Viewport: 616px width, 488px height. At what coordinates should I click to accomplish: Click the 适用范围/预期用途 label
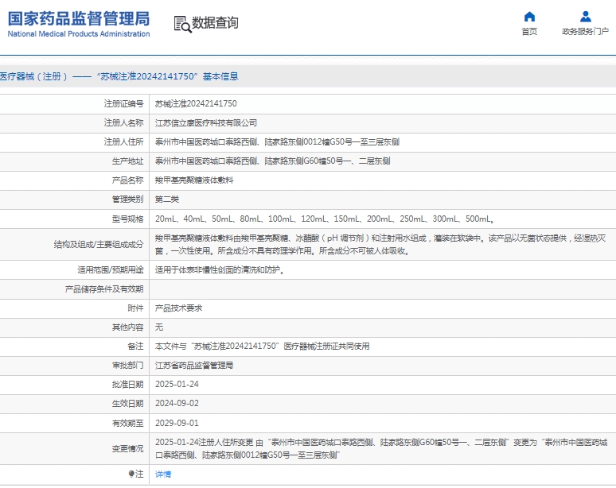click(x=111, y=270)
